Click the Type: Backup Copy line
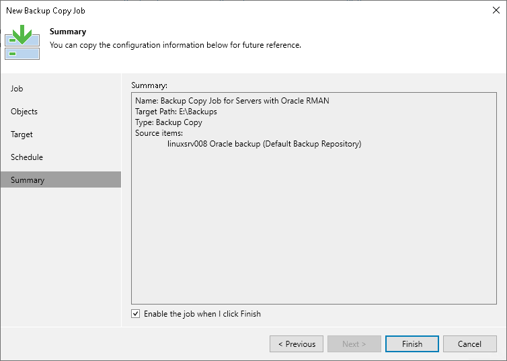This screenshot has width=507, height=361. point(169,122)
